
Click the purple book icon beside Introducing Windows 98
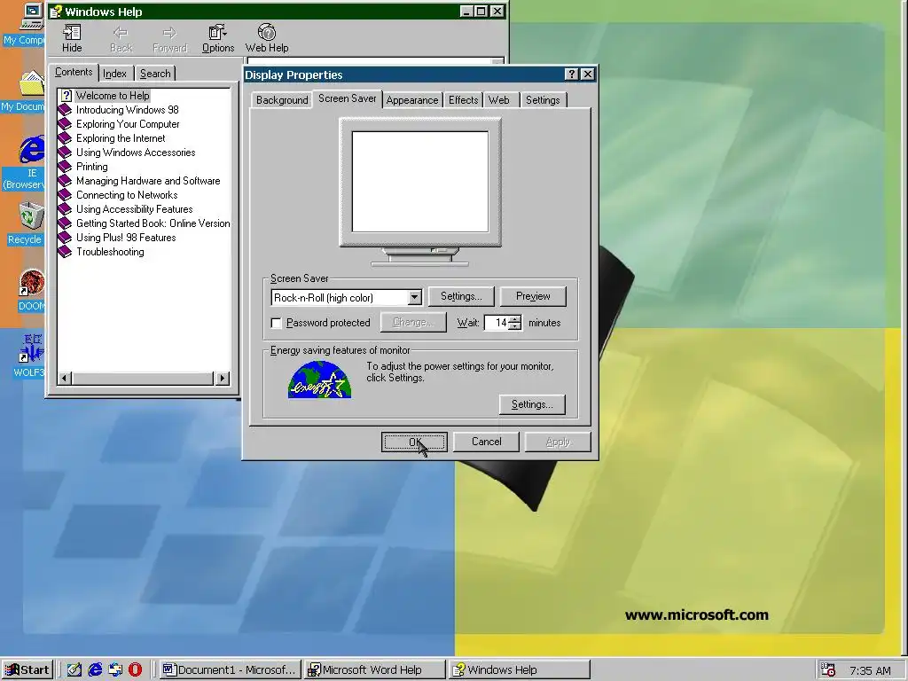(x=66, y=110)
